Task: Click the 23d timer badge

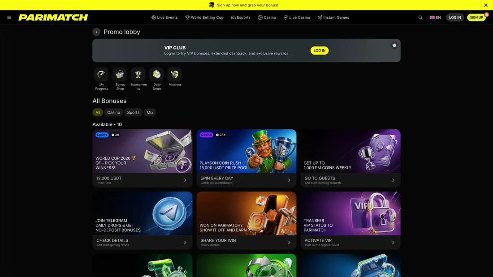Action: [x=221, y=135]
